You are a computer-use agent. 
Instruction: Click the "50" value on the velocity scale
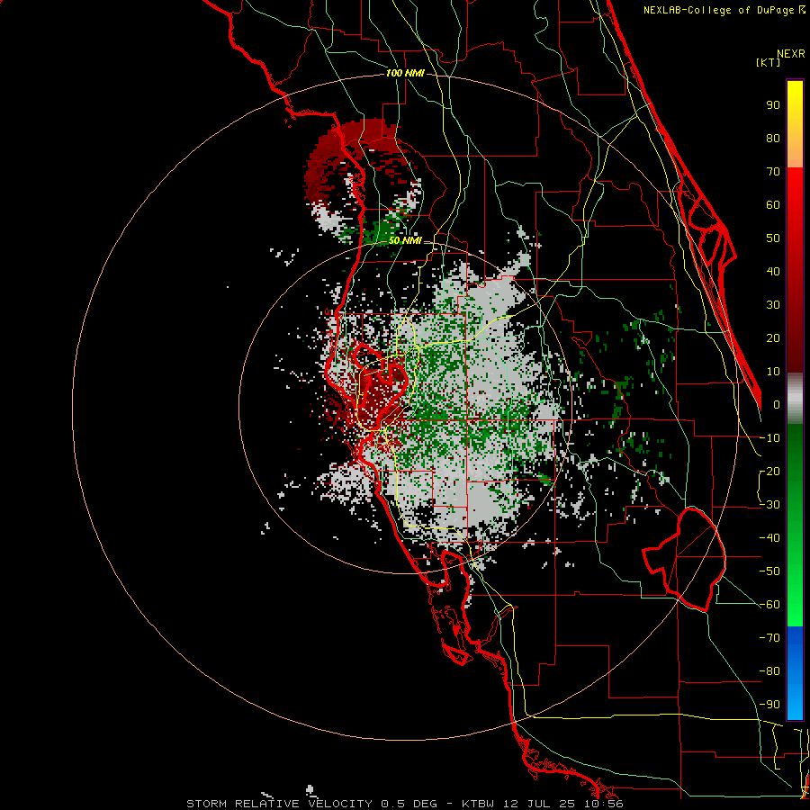pos(773,238)
